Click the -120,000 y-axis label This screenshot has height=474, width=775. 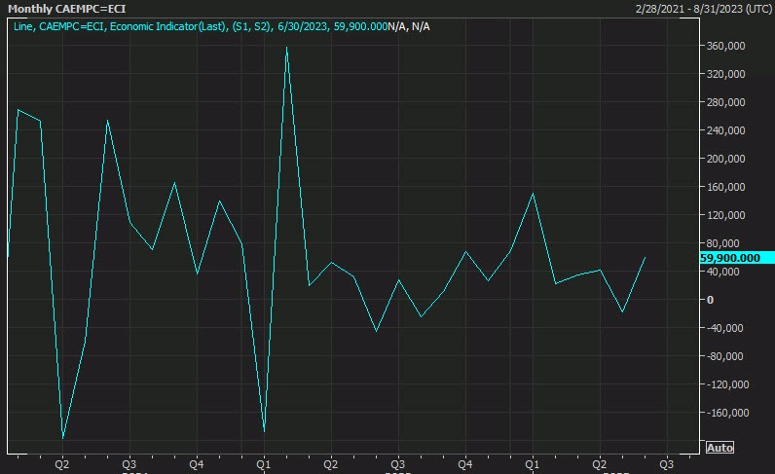(x=727, y=384)
